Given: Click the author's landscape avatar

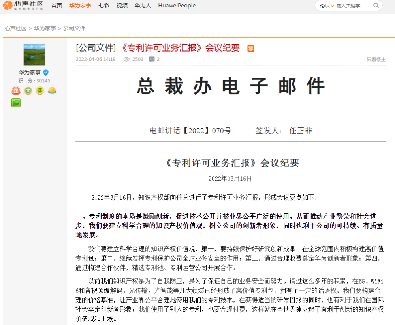Looking at the screenshot, I should click(x=34, y=55).
